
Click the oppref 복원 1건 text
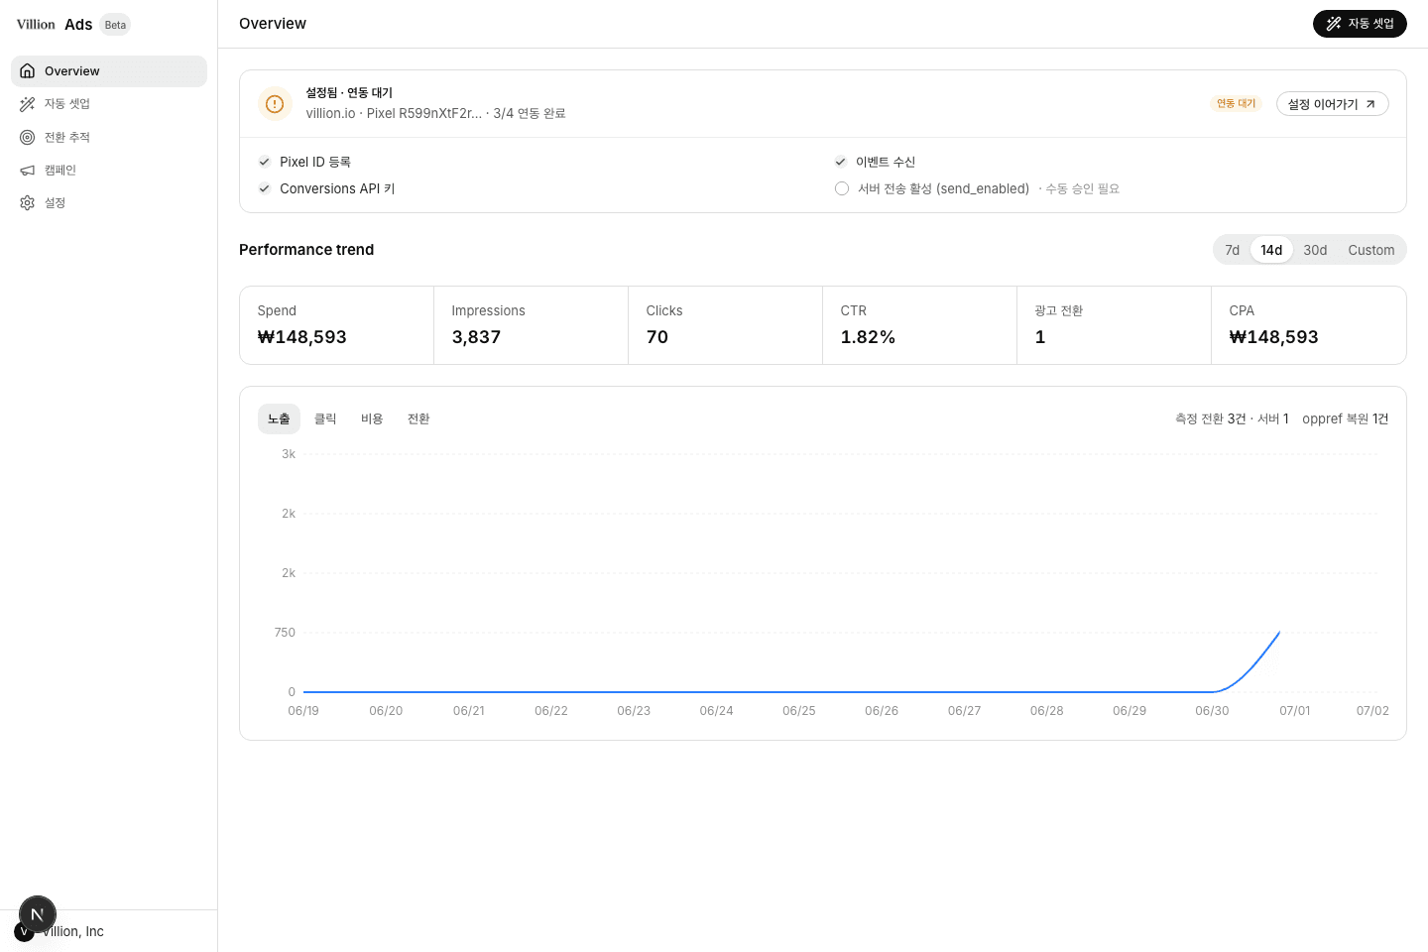(1345, 419)
